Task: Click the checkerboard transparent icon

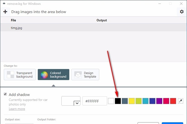Action: point(10,75)
